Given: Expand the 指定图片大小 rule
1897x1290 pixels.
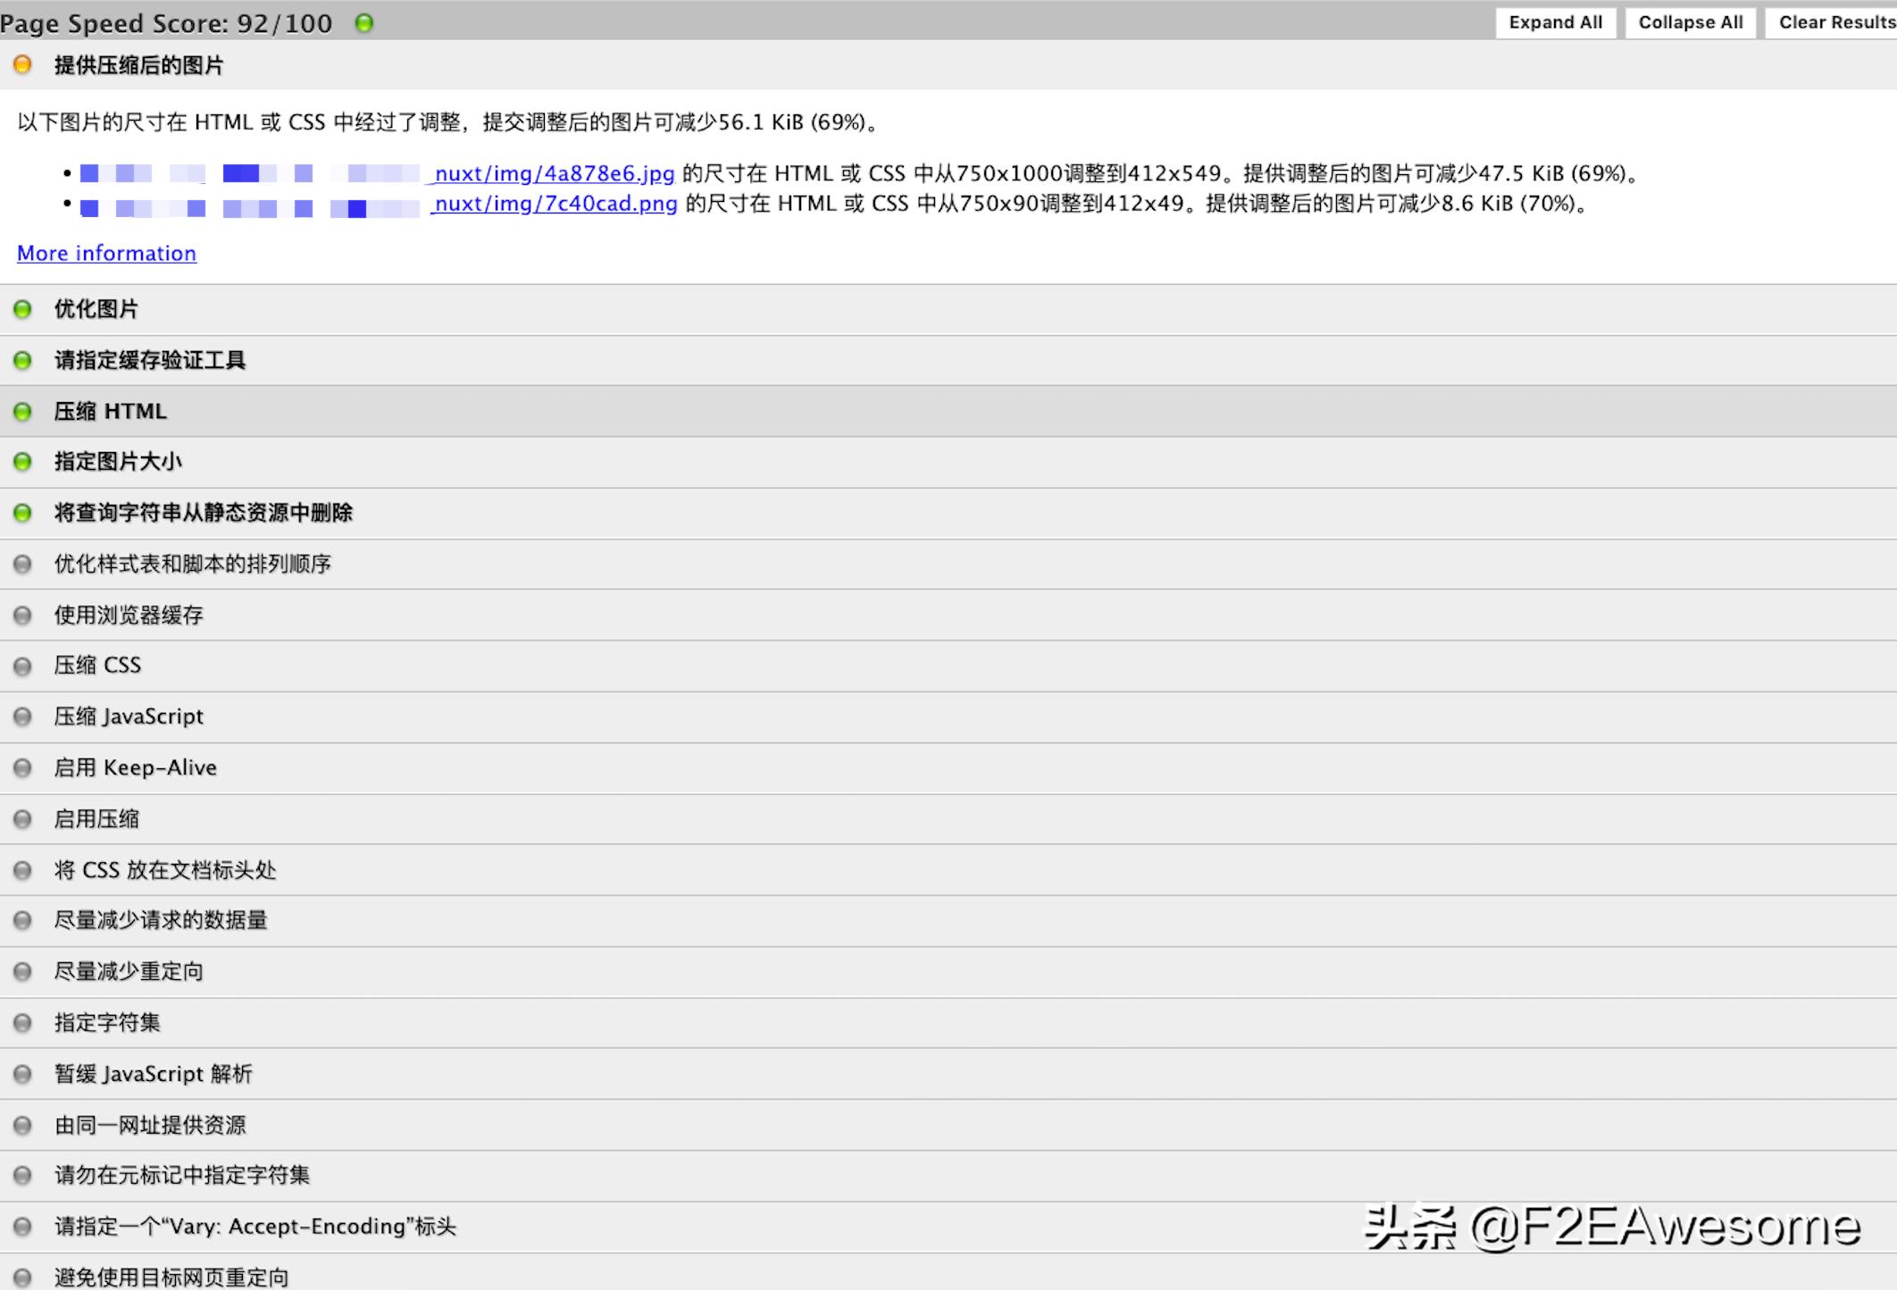Looking at the screenshot, I should (118, 462).
